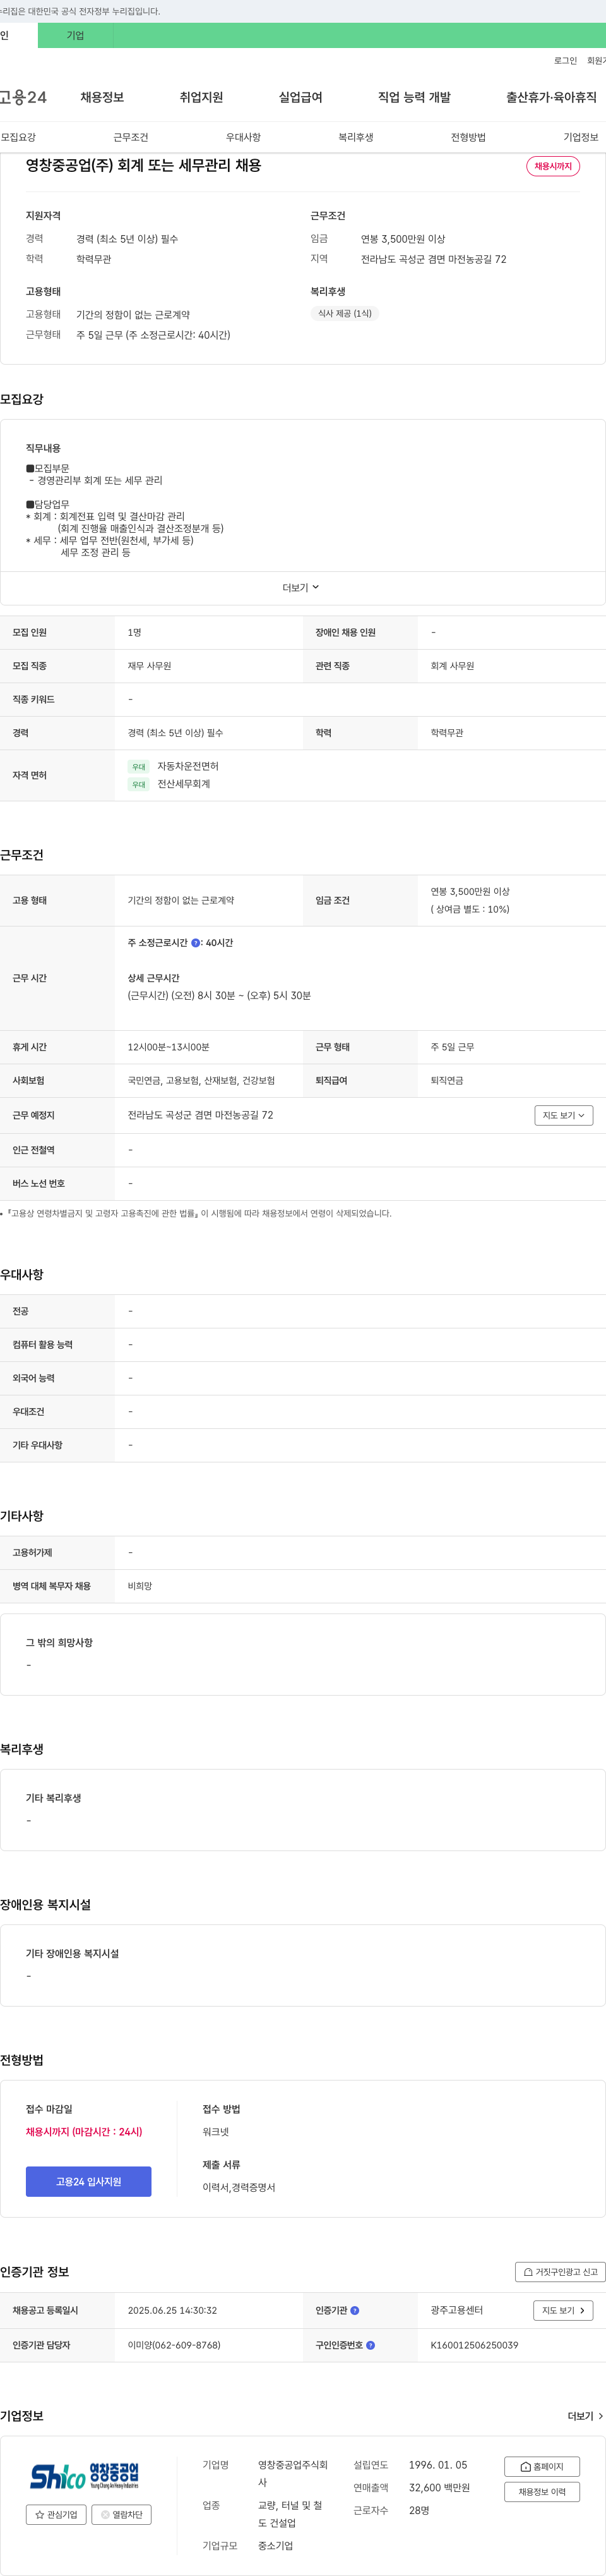Report false ad via 거짓구인광고 신고
This screenshot has width=606, height=2576.
560,2272
